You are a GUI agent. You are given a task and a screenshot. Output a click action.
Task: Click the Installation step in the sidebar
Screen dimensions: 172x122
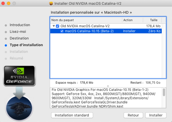[19, 52]
